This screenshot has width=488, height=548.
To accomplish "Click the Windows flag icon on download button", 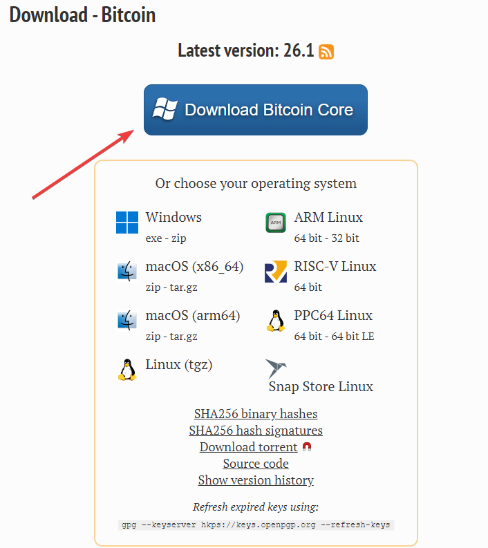I will [165, 108].
